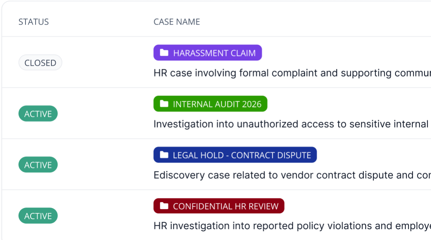Click the folder icon in Legal Hold tag

tap(164, 155)
